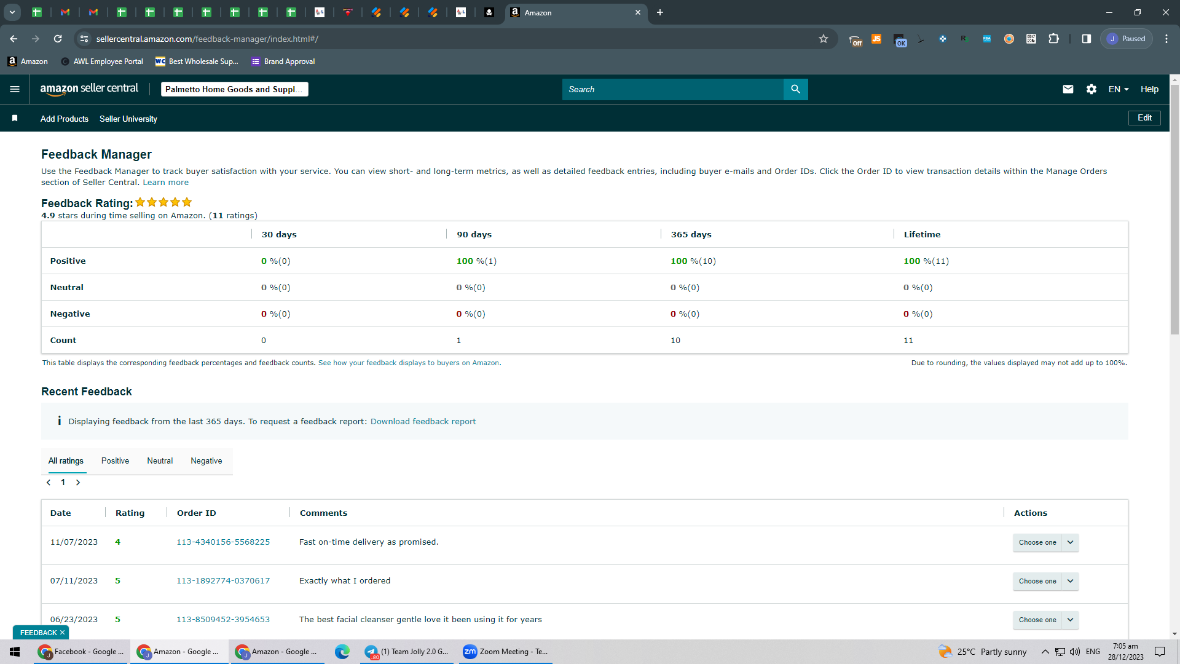The image size is (1180, 664).
Task: Open Seller University menu item
Action: click(128, 119)
